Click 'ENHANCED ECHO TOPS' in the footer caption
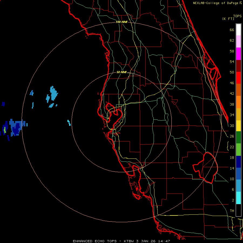Image resolution: width=243 pixels, height=243 pixels. pyautogui.click(x=95, y=241)
